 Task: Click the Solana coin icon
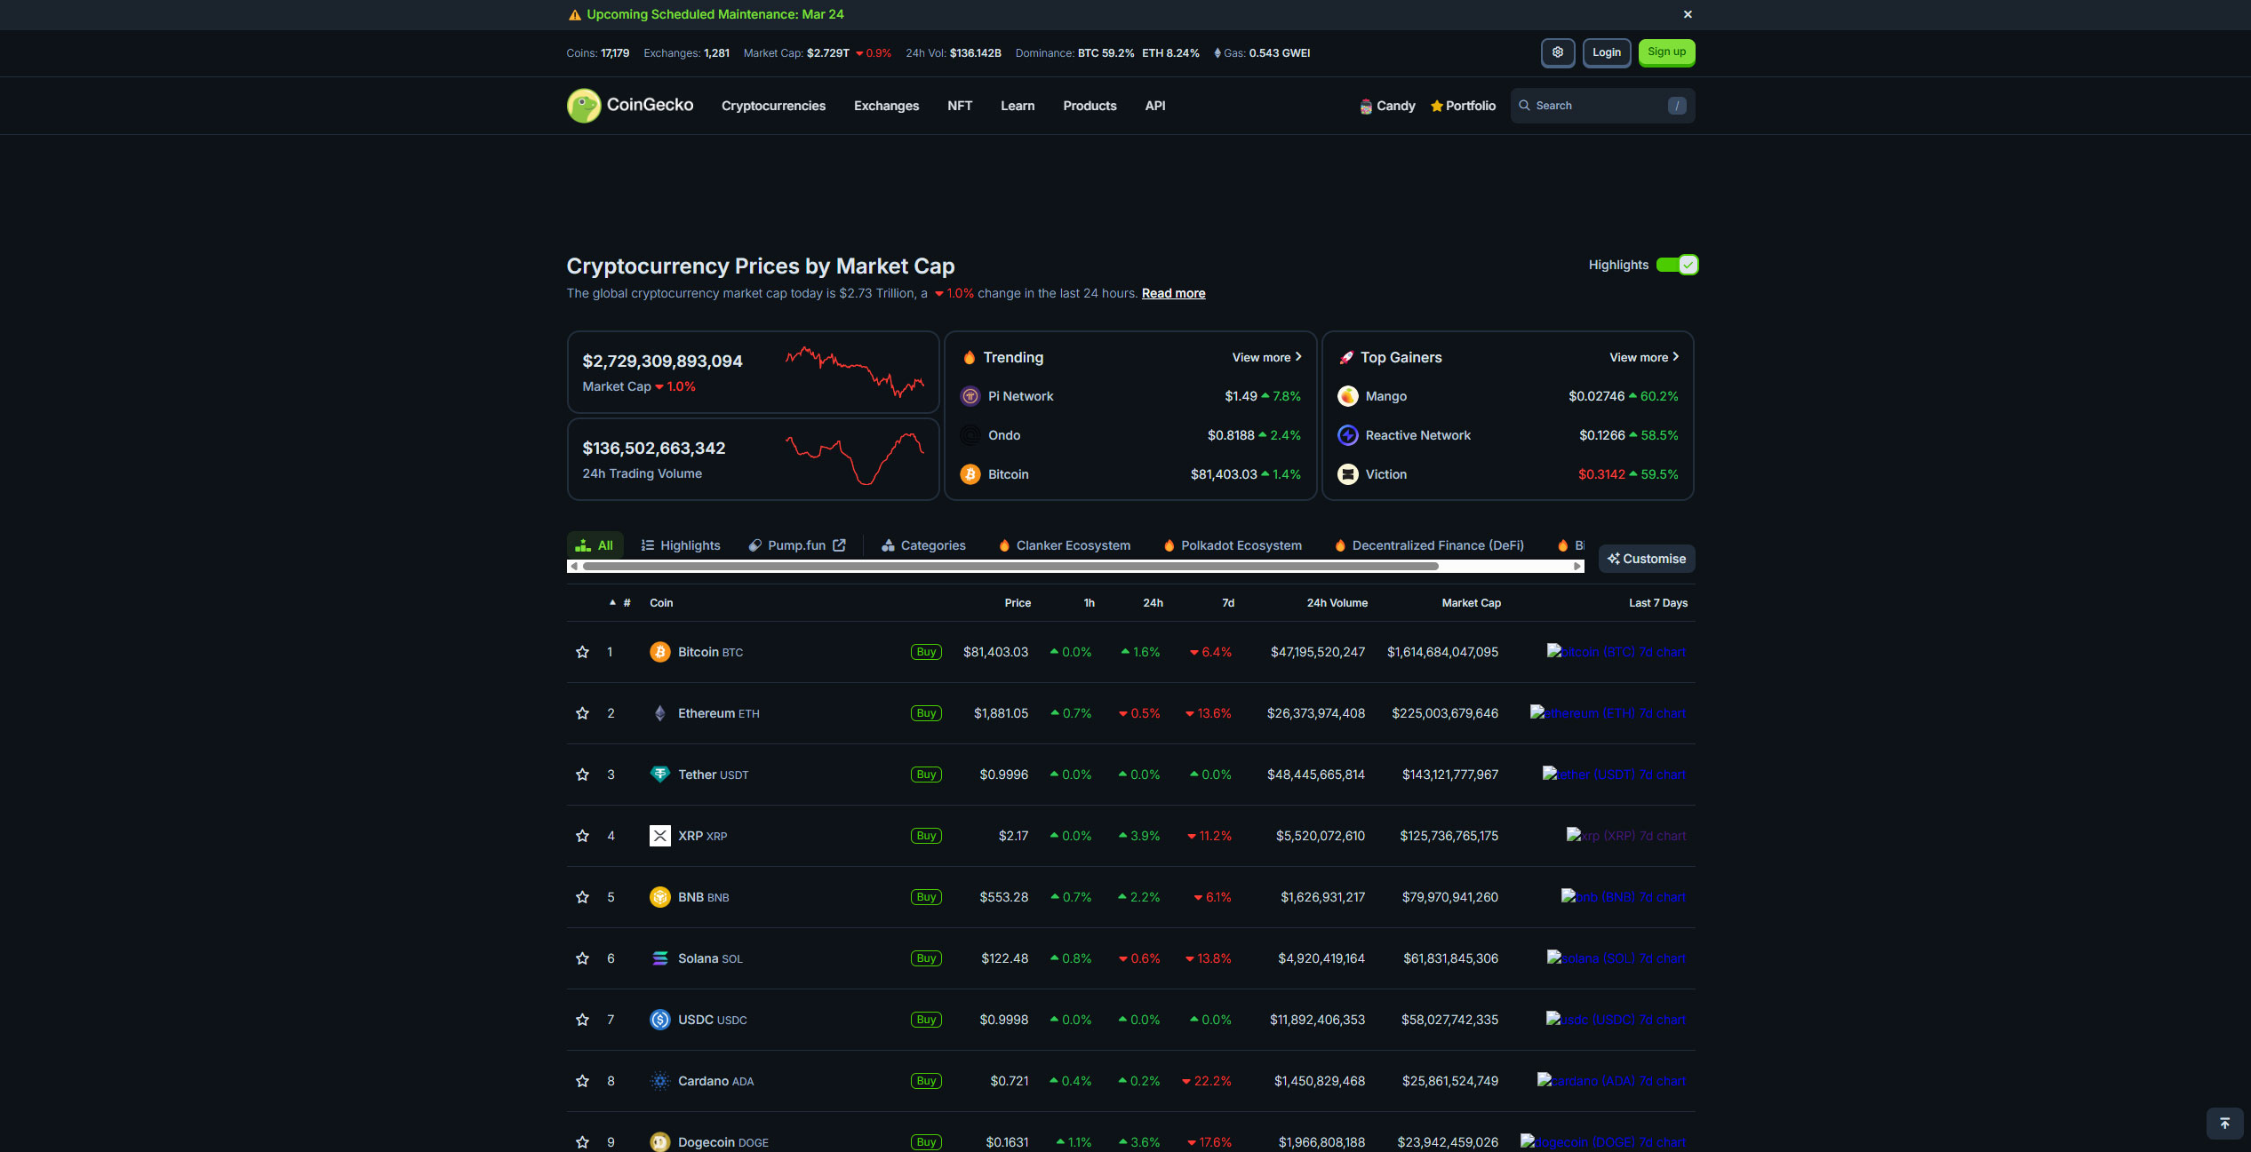coord(659,958)
